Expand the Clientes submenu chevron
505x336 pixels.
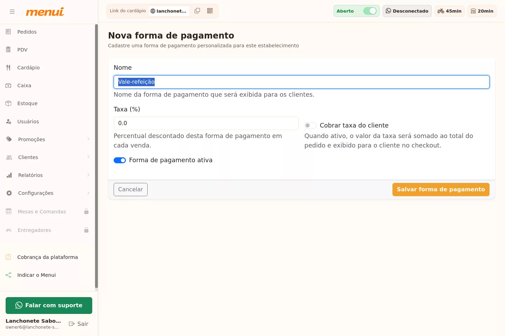[x=88, y=157]
